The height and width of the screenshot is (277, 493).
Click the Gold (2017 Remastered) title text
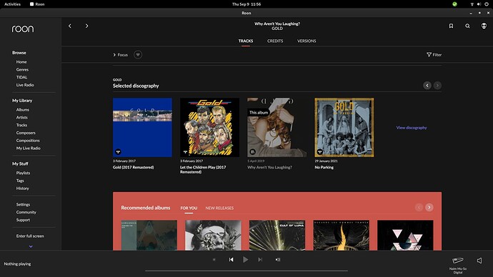pos(134,167)
